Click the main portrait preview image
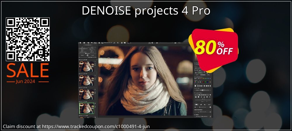The width and height of the screenshot is (292, 131). (x=145, y=81)
